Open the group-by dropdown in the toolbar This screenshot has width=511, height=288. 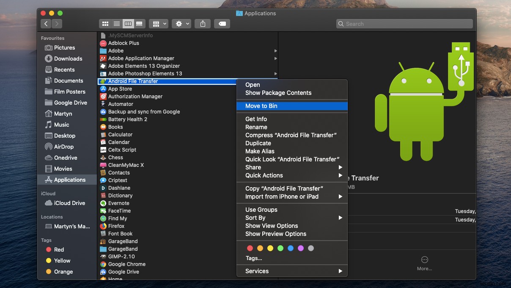158,24
